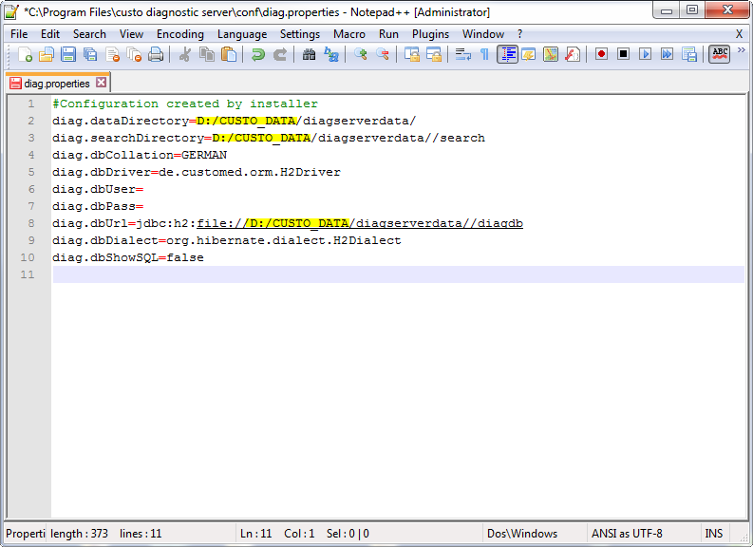Toggle Word Wrap toolbar icon
This screenshot has height=547, width=753.
pos(463,54)
